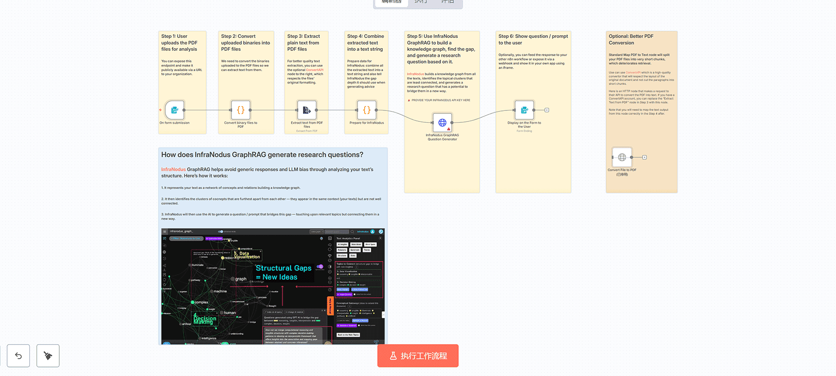This screenshot has height=376, width=836.
Task: Click plus connector after Display on Form node
Action: click(547, 110)
